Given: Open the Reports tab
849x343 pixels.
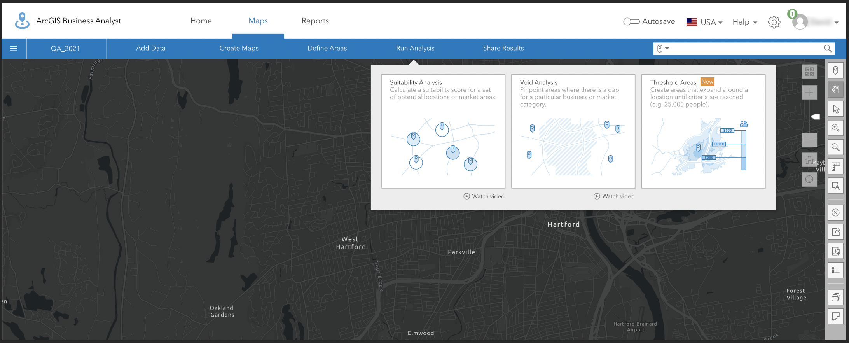Looking at the screenshot, I should click(315, 21).
